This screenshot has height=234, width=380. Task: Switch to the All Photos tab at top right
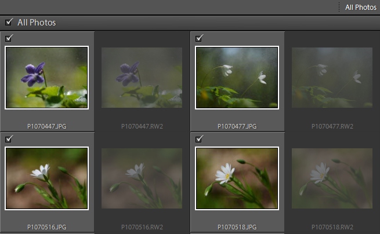click(x=360, y=7)
